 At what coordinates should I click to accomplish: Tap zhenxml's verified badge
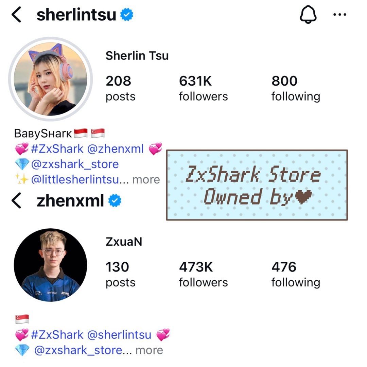[x=115, y=200]
